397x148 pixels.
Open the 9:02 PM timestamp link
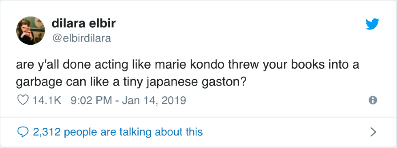tap(92, 100)
